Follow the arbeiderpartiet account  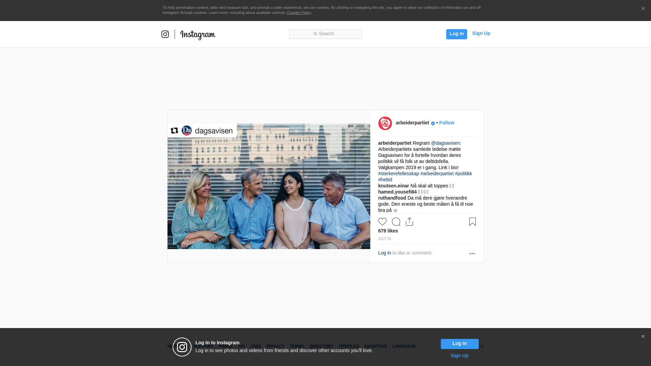(447, 123)
